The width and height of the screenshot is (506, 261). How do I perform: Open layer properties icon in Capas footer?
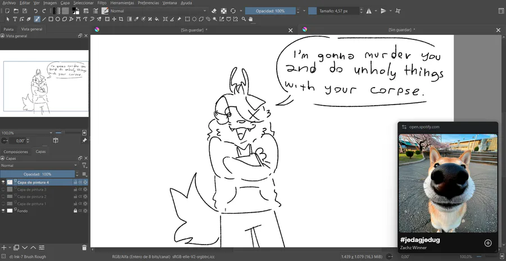(42, 247)
